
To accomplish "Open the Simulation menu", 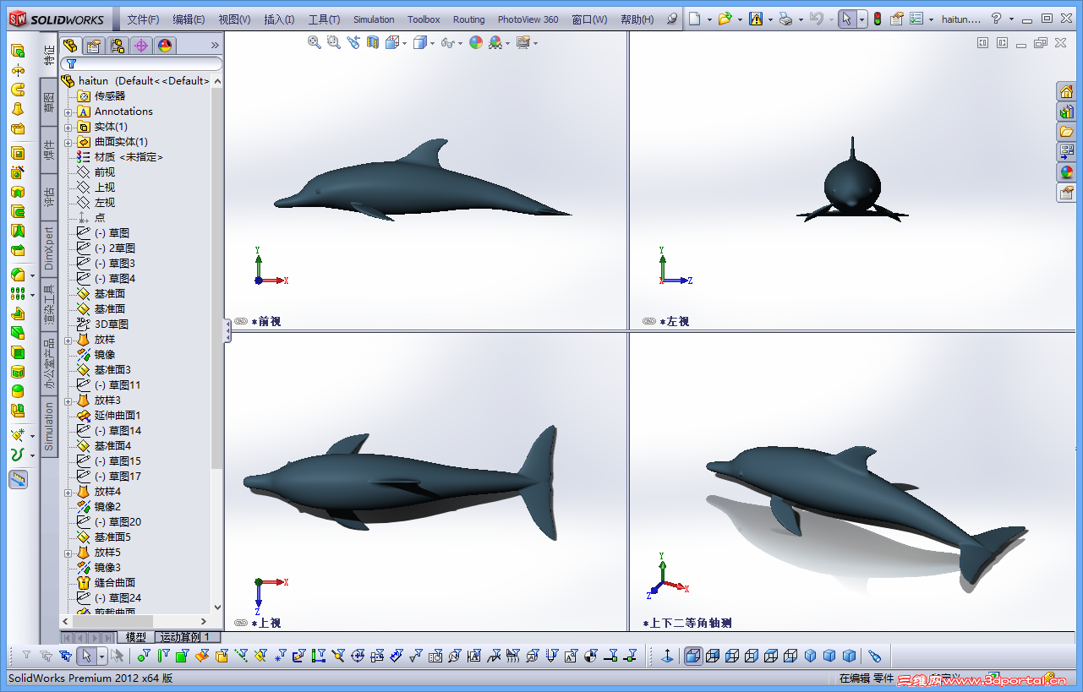I will tap(374, 19).
